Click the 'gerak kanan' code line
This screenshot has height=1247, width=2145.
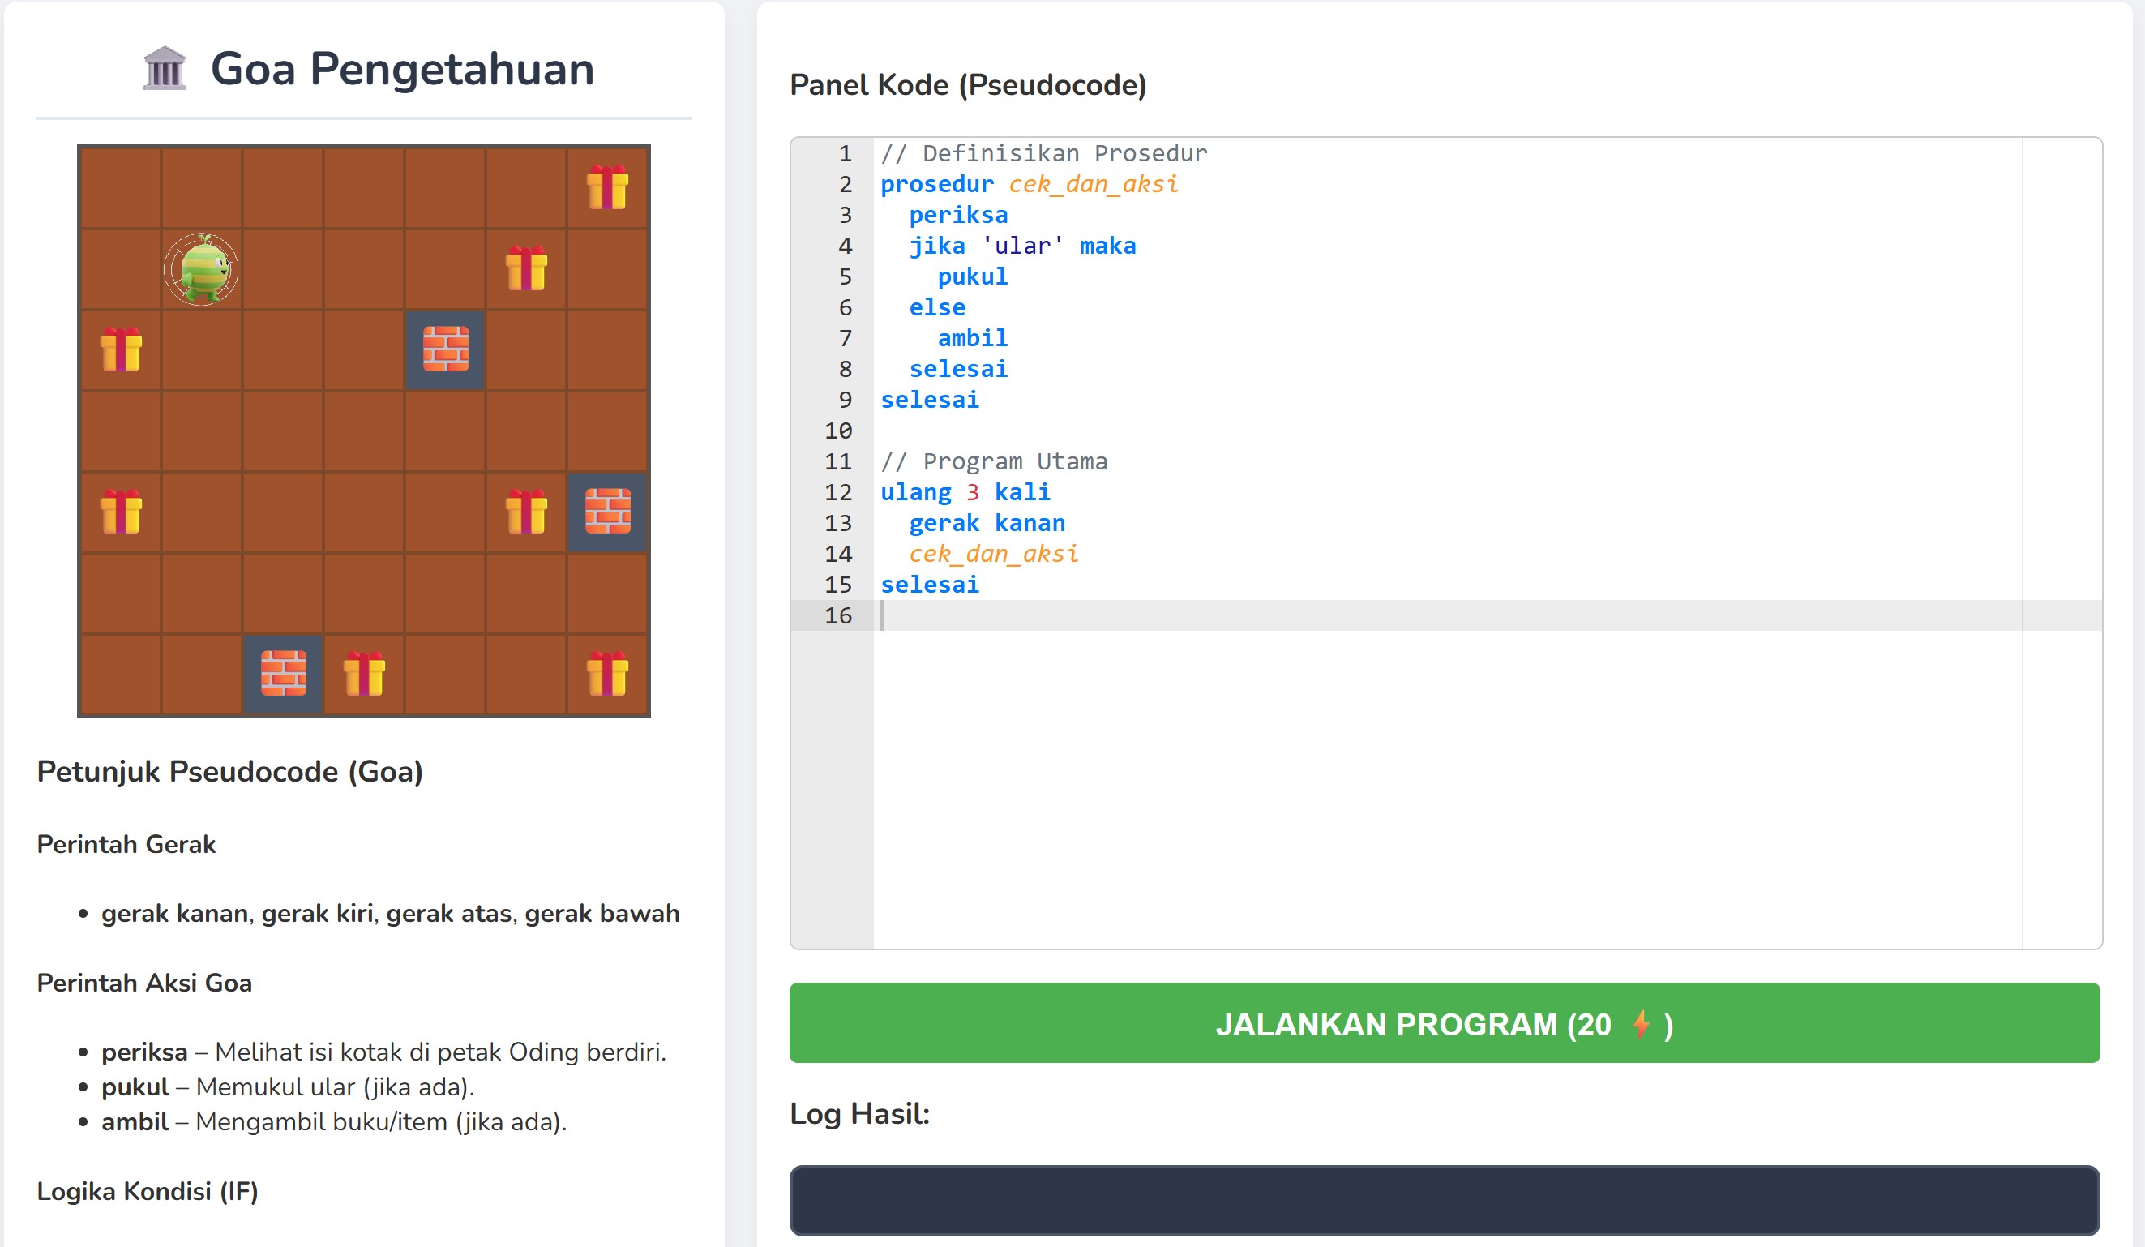pyautogui.click(x=987, y=523)
